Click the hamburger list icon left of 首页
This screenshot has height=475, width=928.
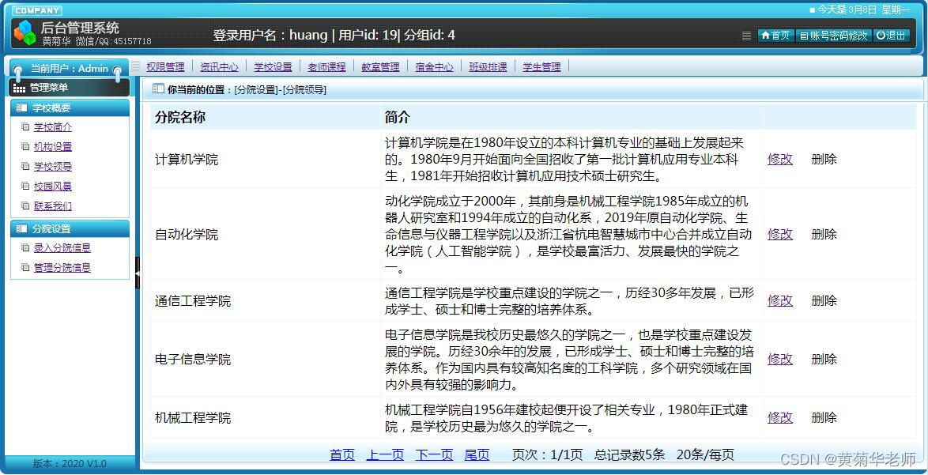point(746,35)
